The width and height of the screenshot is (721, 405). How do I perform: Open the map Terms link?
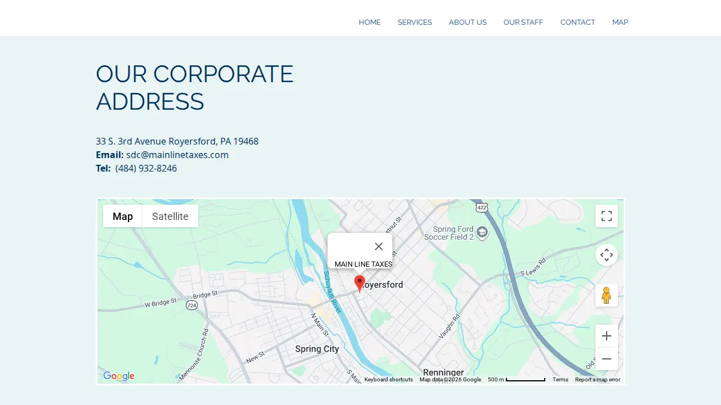(x=560, y=380)
